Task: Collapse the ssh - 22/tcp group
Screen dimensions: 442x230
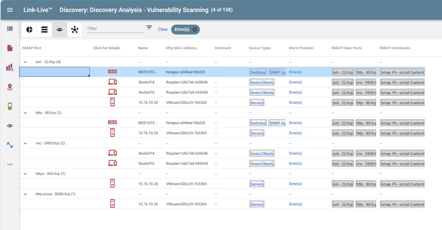Action: 25,62
